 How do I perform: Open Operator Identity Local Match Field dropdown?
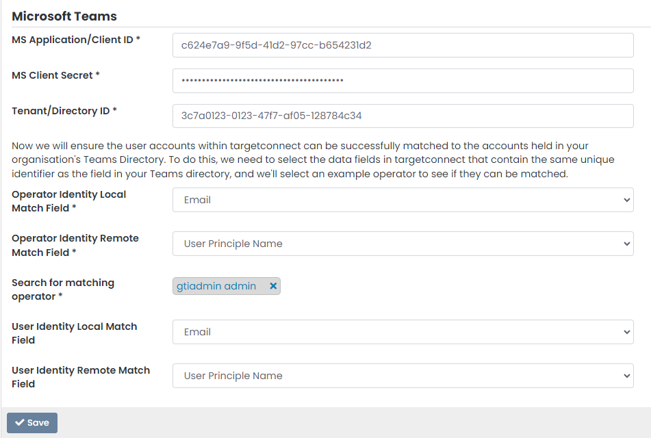pos(403,200)
